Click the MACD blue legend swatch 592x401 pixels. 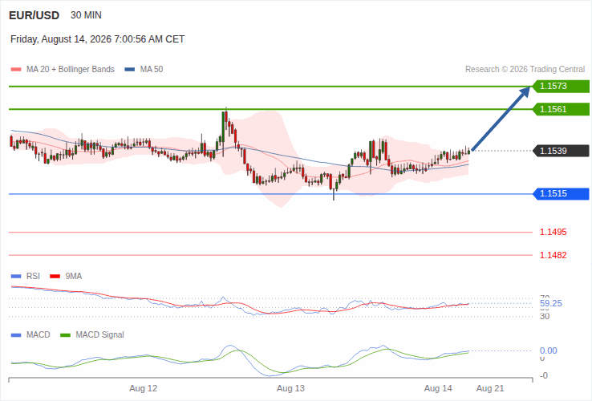tap(16, 335)
